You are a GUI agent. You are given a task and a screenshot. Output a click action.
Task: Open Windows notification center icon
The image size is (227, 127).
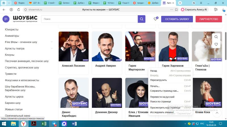pos(220,124)
